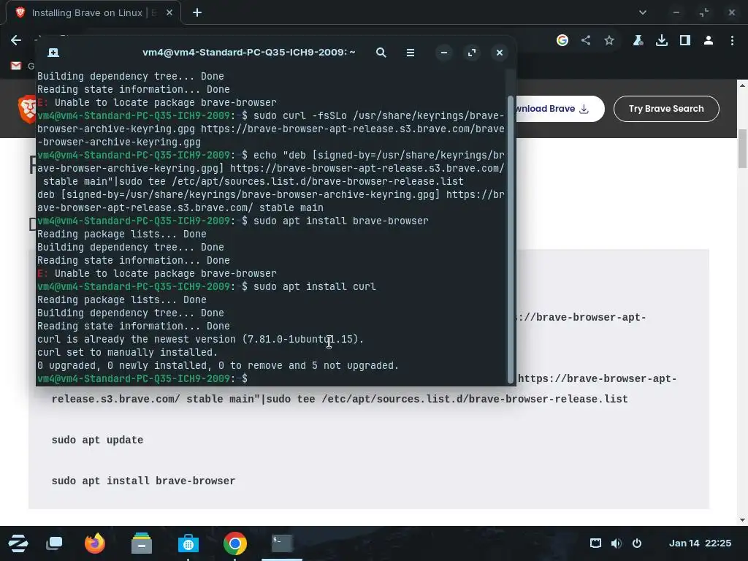Click the Try Brave Search button
The height and width of the screenshot is (561, 748).
(666, 109)
